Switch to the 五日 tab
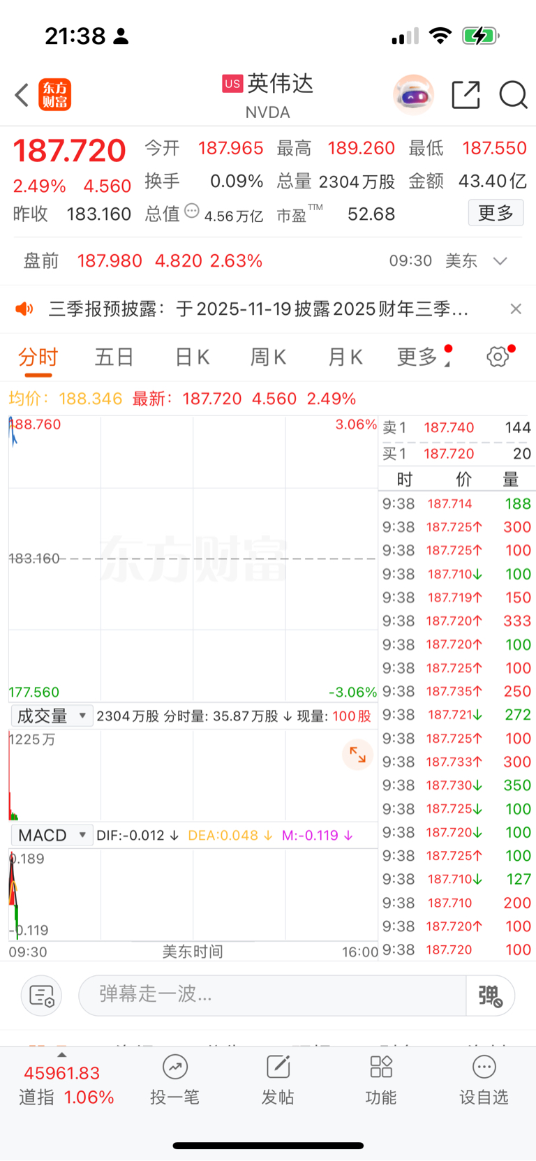 (114, 357)
